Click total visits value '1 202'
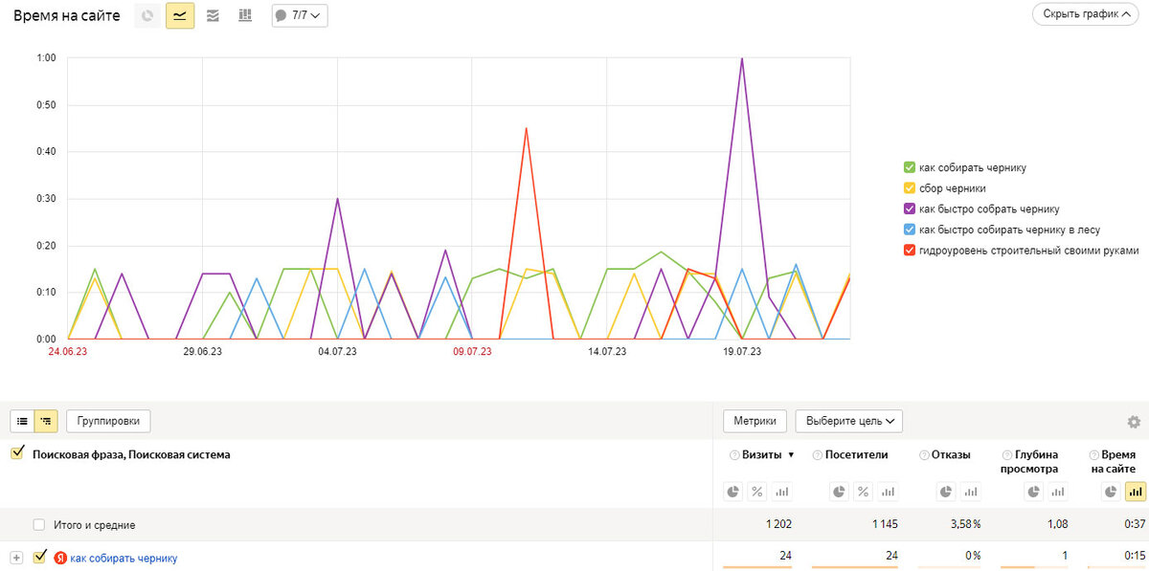Viewport: 1149px width, 571px height. 777,524
